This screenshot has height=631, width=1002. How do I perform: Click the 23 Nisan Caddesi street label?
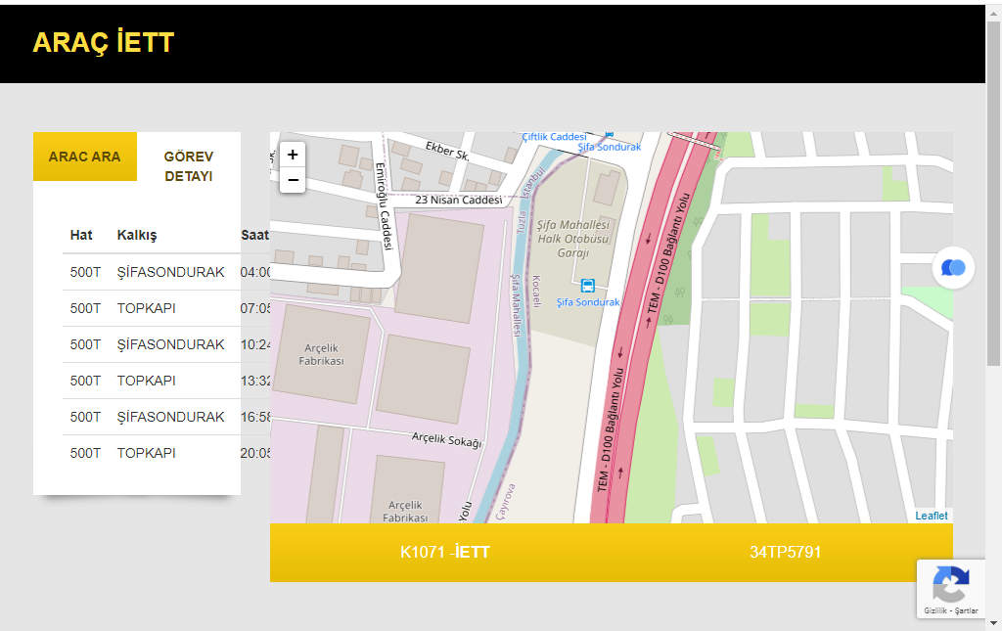tap(459, 200)
